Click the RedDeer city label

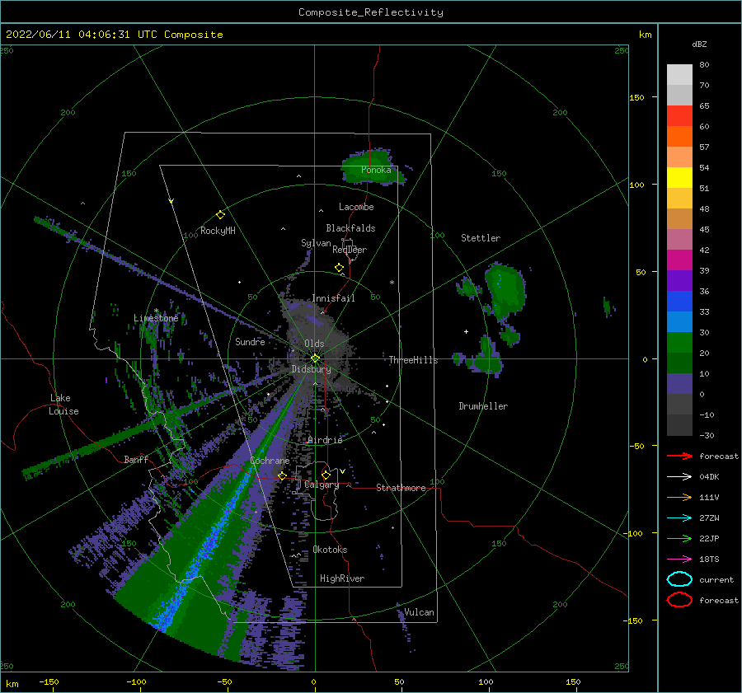pyautogui.click(x=350, y=250)
